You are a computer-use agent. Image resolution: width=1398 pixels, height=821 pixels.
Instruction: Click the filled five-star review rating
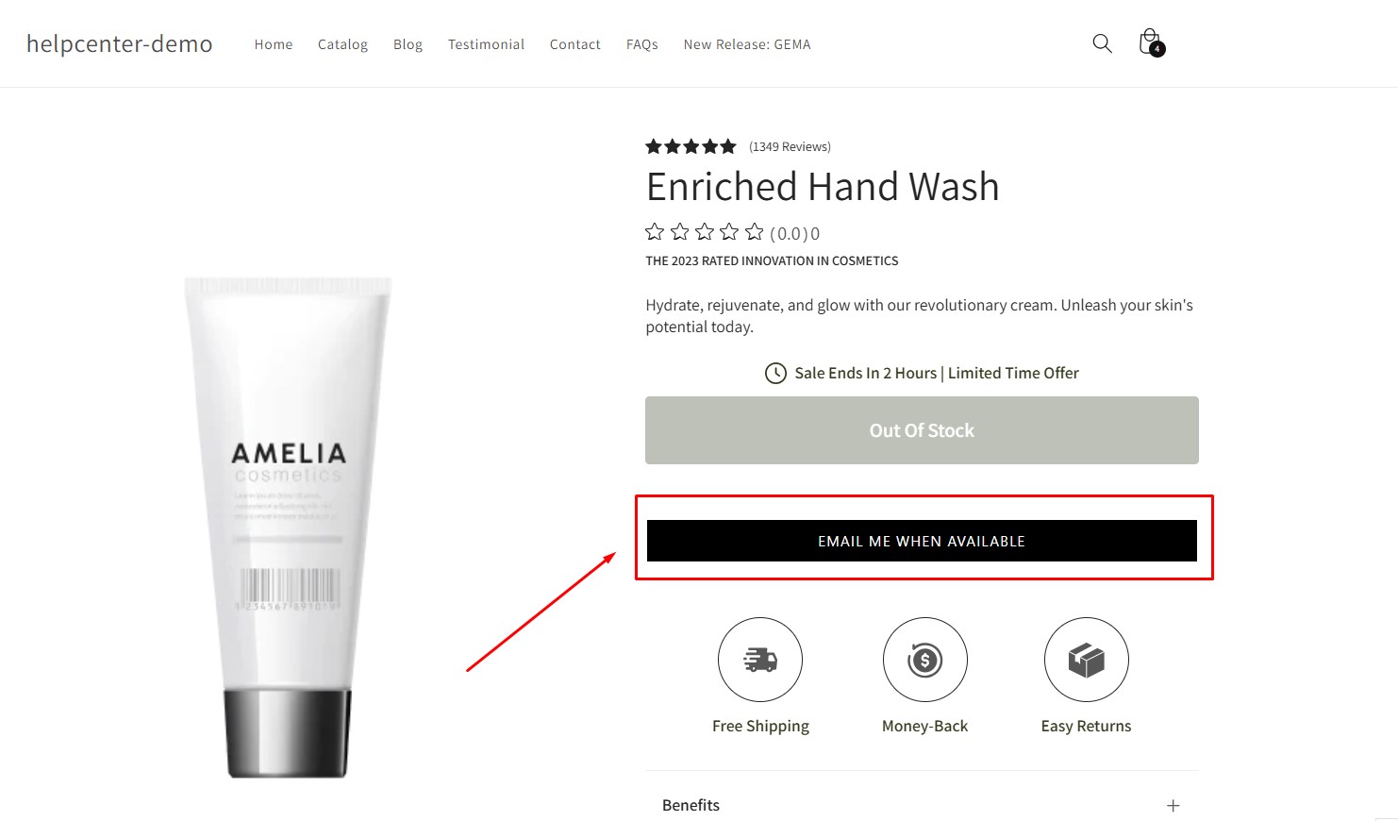[691, 146]
